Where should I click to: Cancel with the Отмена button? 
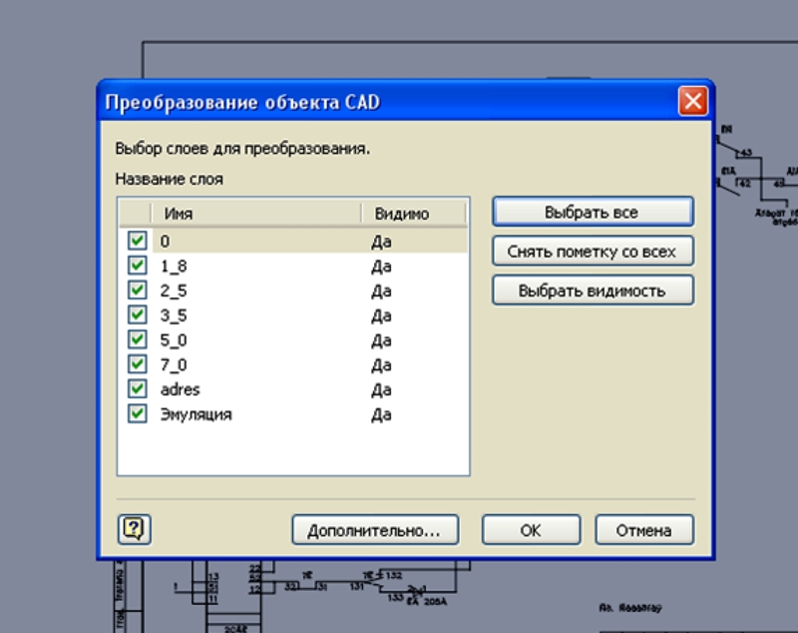(643, 530)
